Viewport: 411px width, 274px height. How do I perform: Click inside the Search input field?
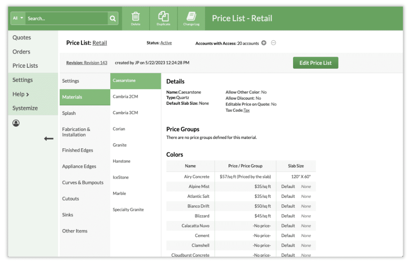point(67,18)
